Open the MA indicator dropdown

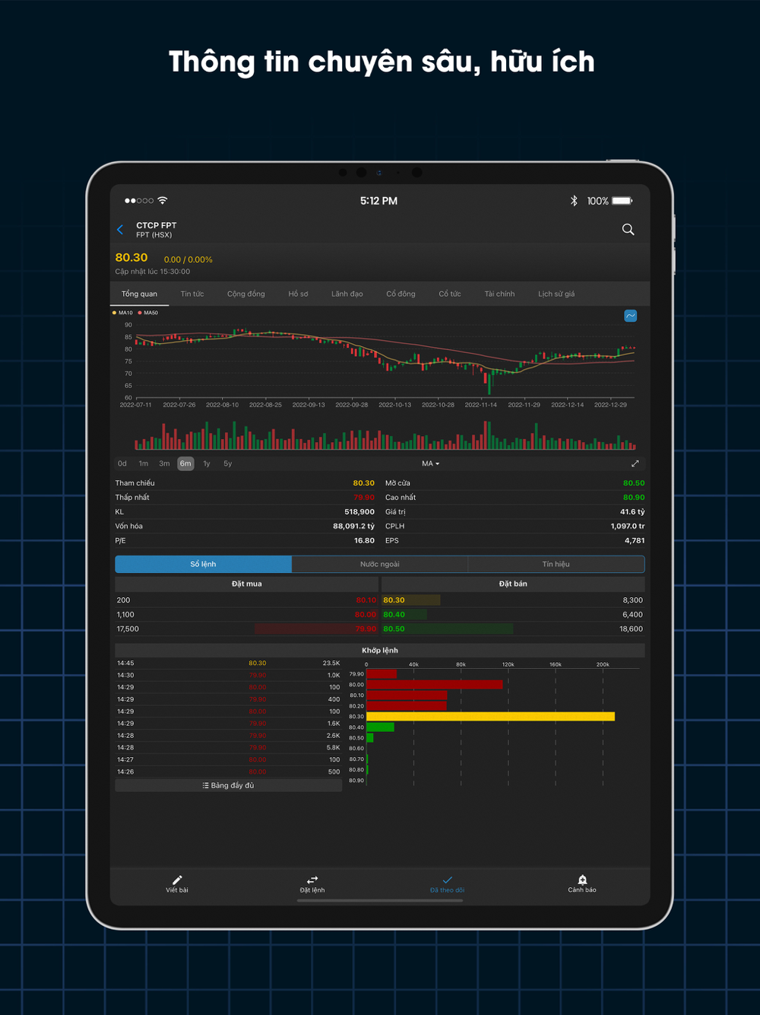[x=431, y=463]
